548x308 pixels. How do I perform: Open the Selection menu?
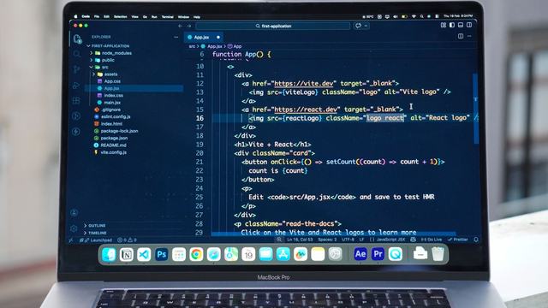coord(121,16)
